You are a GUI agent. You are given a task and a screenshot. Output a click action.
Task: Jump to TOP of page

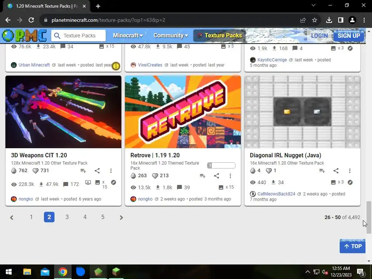click(352, 246)
